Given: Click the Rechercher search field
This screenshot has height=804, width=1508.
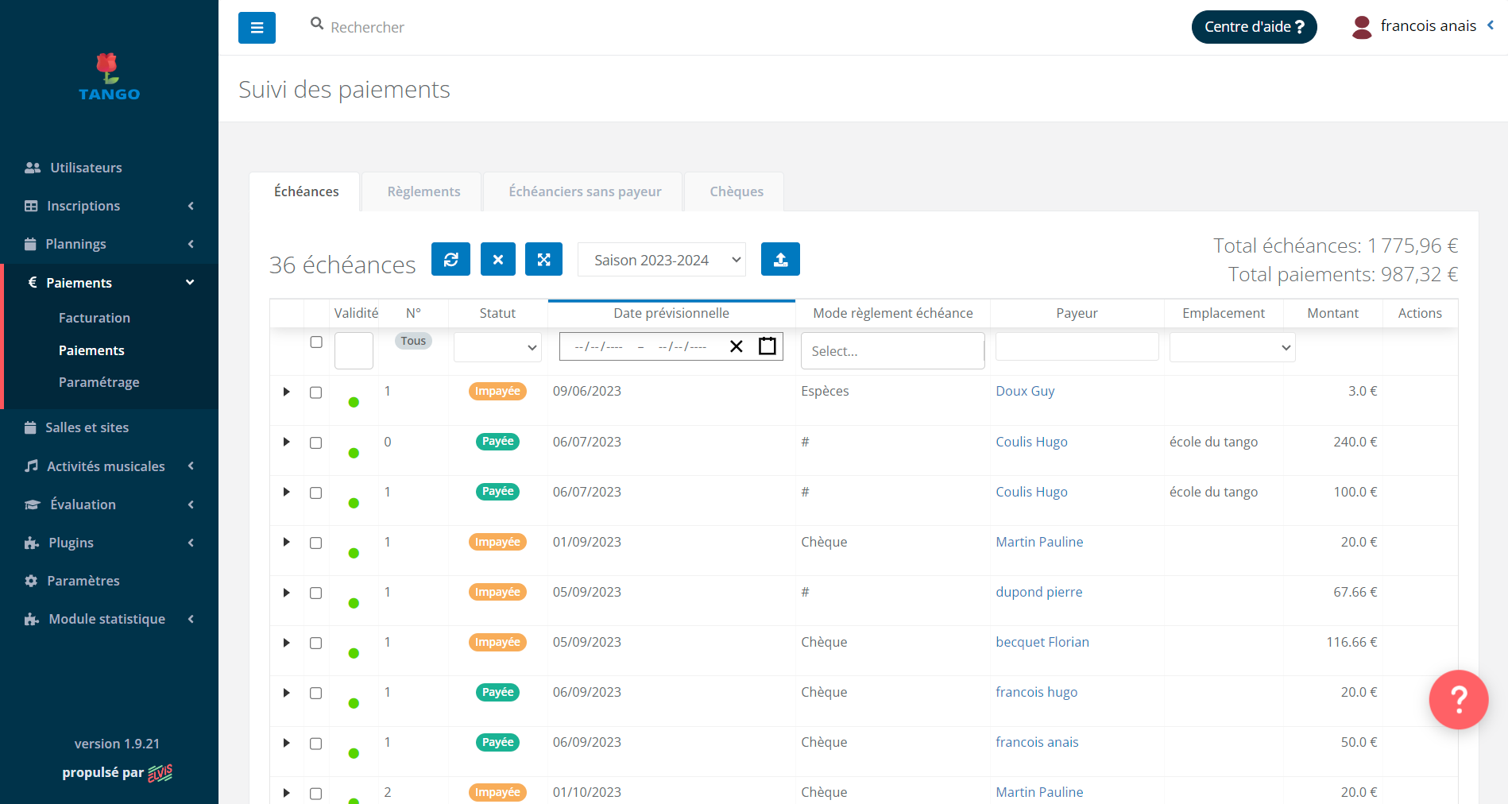Looking at the screenshot, I should click(367, 28).
